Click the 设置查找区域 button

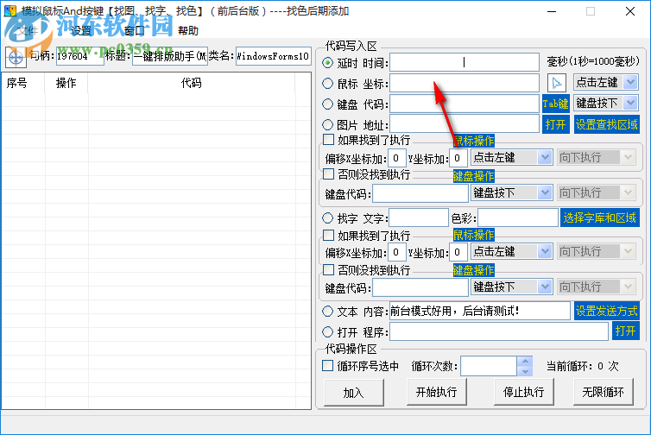[607, 124]
